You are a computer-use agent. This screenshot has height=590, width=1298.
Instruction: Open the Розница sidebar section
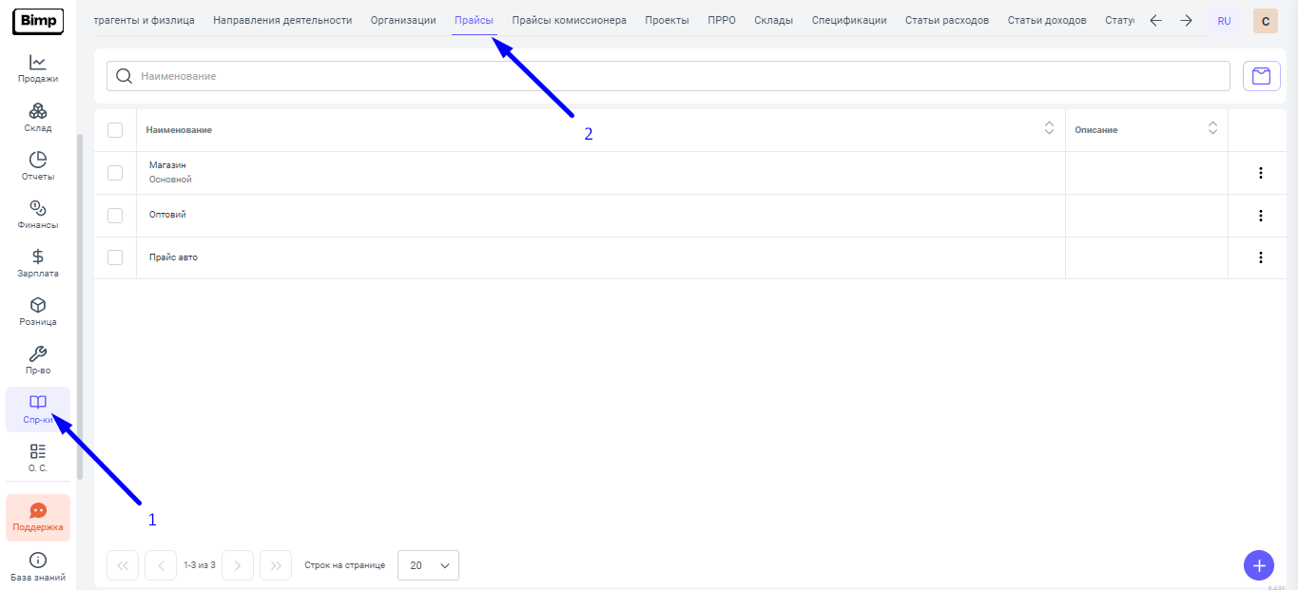[x=38, y=312]
